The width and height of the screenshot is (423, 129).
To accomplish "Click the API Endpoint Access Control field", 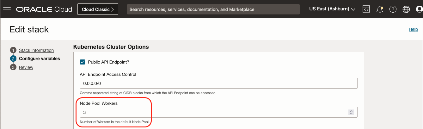I will pos(218,83).
